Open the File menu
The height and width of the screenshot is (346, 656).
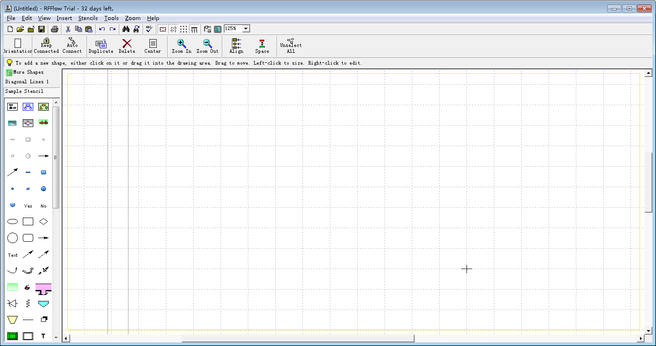[11, 18]
